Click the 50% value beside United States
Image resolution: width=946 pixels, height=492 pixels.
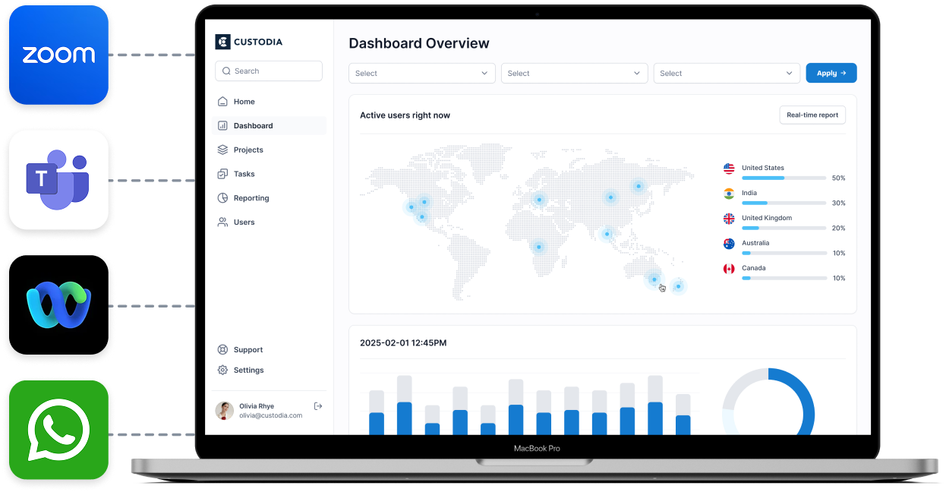[838, 178]
